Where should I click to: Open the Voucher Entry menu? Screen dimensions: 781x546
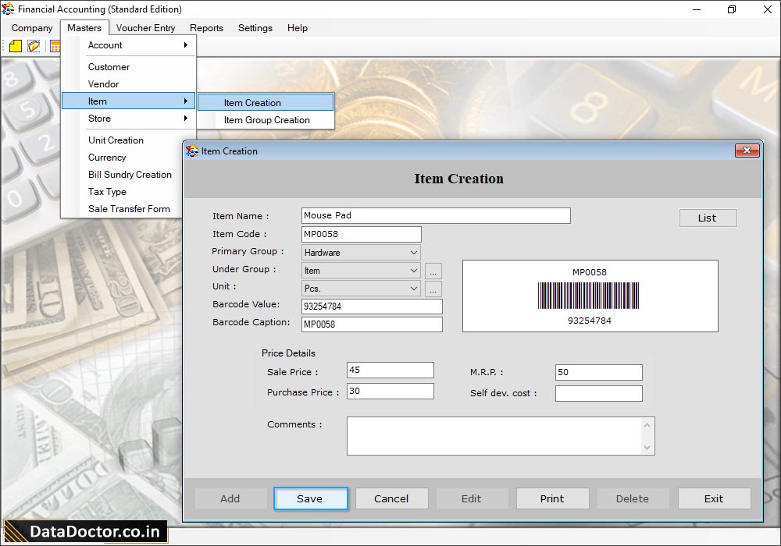click(145, 28)
